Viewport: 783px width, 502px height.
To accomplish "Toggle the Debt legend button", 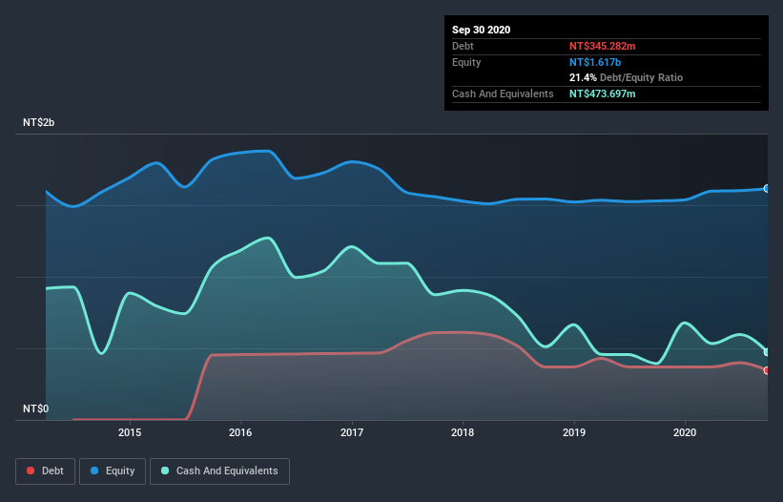I will pyautogui.click(x=45, y=471).
